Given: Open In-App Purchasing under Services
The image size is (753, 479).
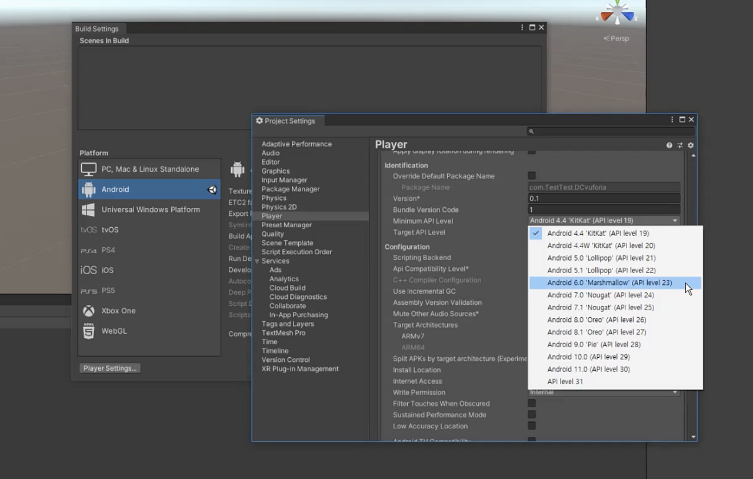Looking at the screenshot, I should pyautogui.click(x=299, y=315).
